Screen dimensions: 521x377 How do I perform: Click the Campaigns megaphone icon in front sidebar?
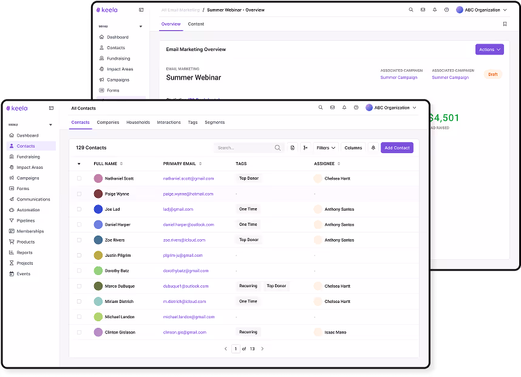pyautogui.click(x=12, y=178)
